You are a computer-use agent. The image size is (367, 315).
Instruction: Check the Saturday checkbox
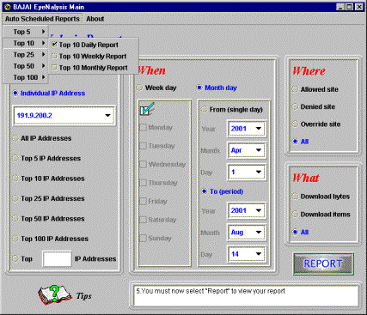143,220
